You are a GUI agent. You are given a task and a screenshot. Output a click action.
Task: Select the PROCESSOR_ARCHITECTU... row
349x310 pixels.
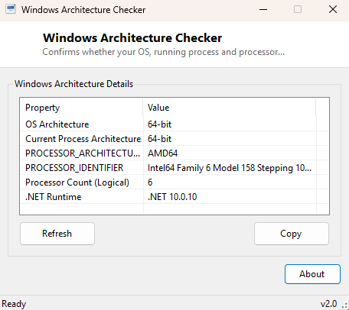(174, 153)
